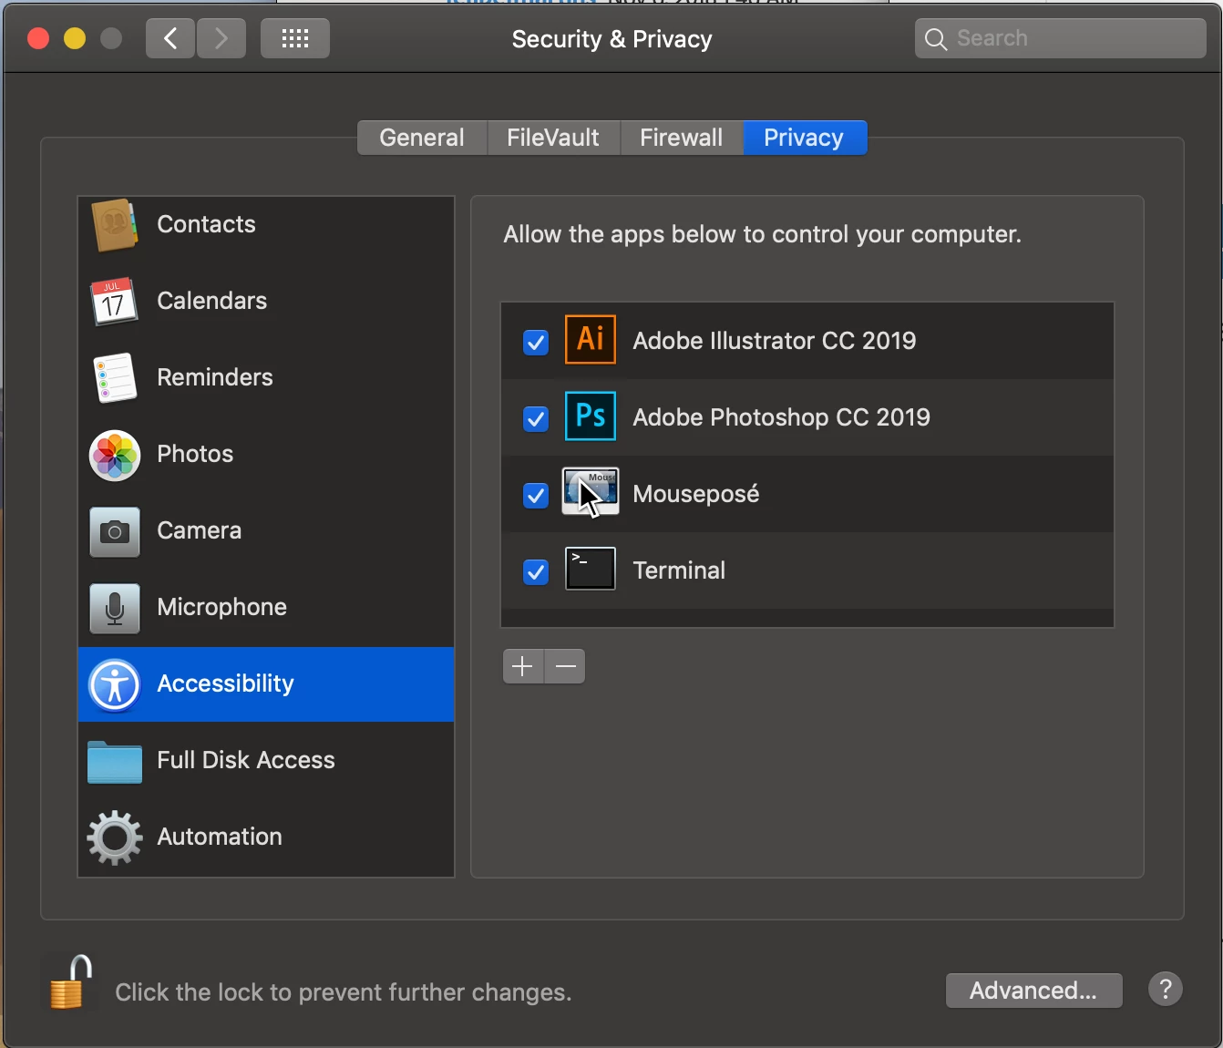
Task: Select the Photos pinwheel icon
Action: coord(115,455)
